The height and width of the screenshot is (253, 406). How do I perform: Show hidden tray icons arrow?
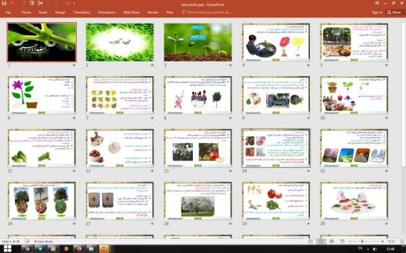368,249
